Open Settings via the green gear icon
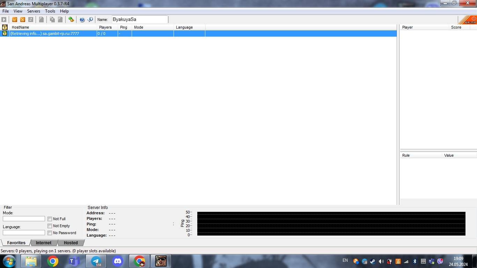This screenshot has height=268, width=477. coord(71,20)
